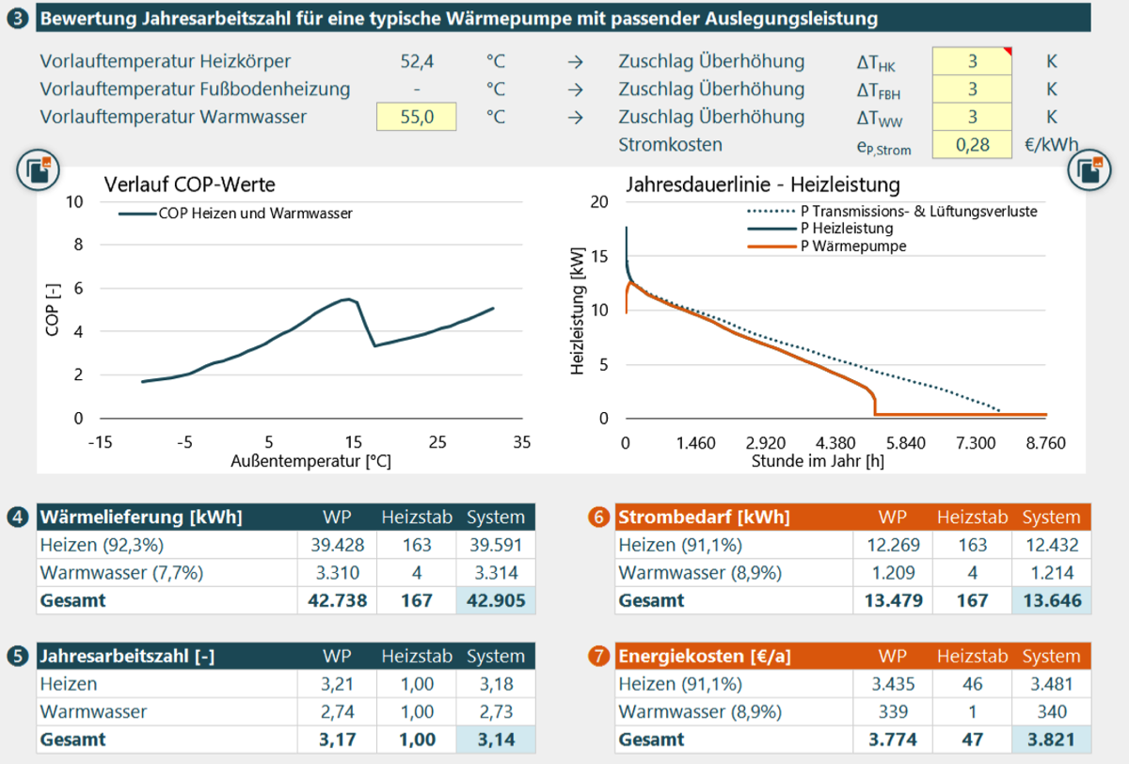Select the Strombedarf system total 13.646
Image resolution: width=1129 pixels, height=764 pixels.
pyautogui.click(x=1051, y=600)
